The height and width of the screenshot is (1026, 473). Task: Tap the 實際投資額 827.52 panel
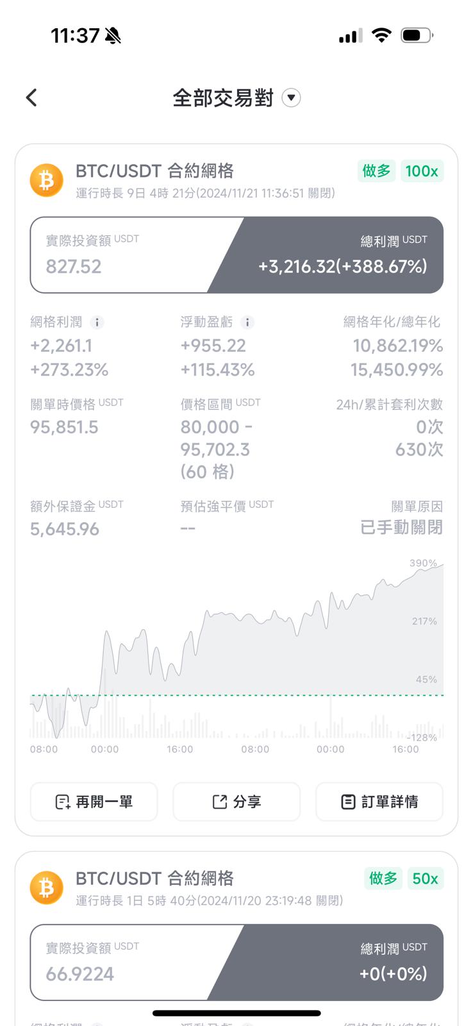click(x=115, y=255)
